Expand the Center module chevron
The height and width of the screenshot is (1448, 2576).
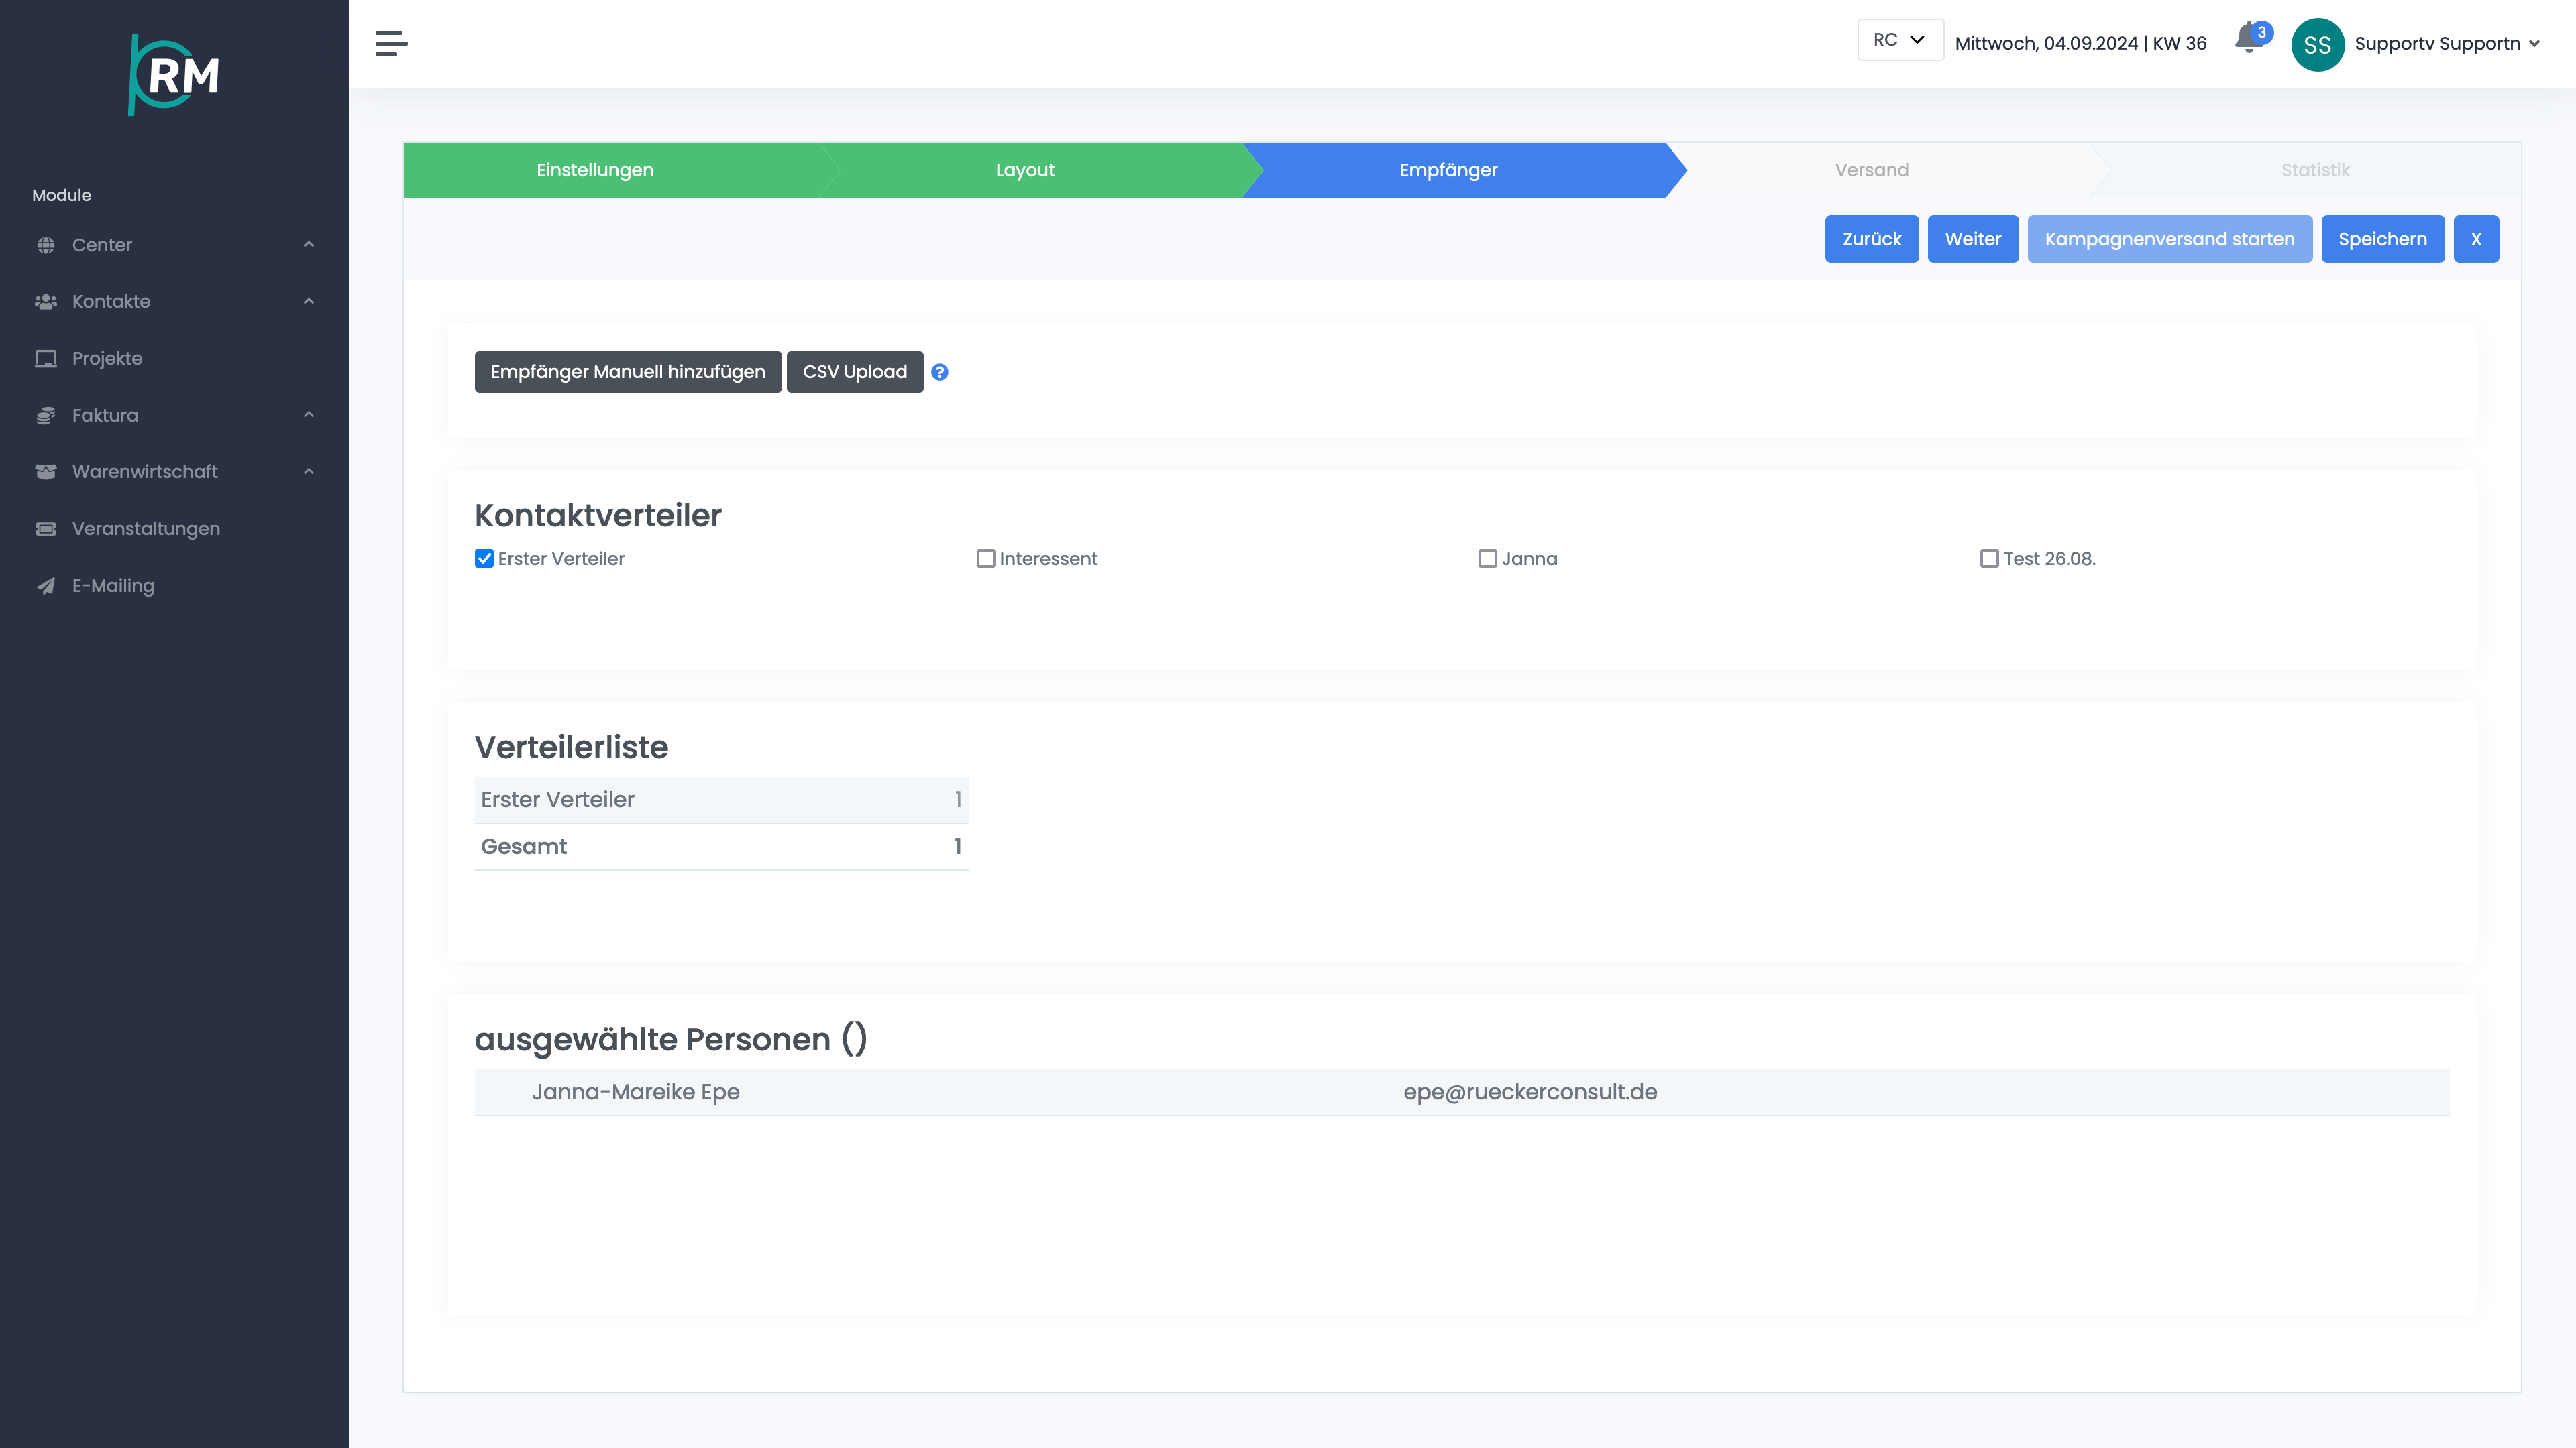coord(309,245)
